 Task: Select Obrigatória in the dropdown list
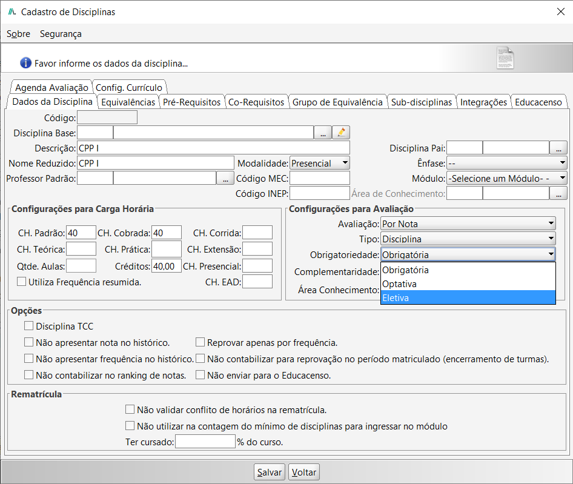pyautogui.click(x=468, y=270)
